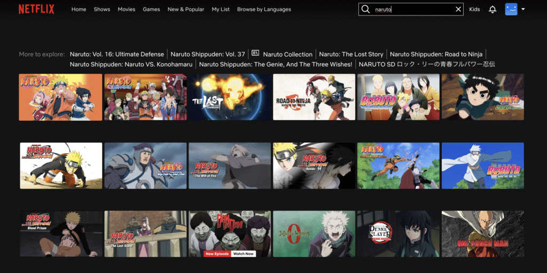
Task: Open the NARUTO SD Japanese title link
Action: click(427, 64)
